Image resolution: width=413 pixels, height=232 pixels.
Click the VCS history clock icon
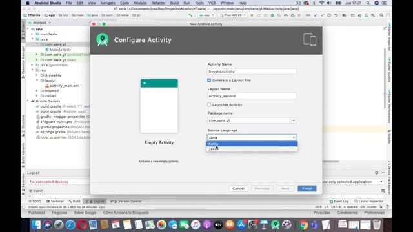[x=329, y=15]
